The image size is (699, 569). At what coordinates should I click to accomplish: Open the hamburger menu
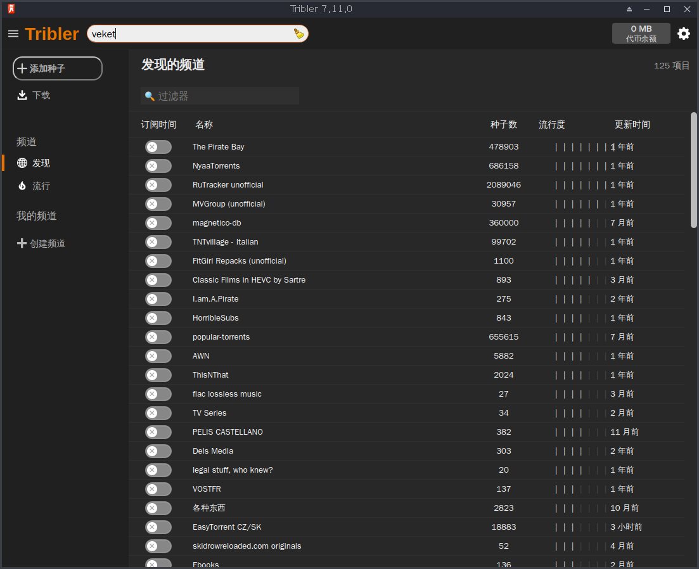click(13, 34)
